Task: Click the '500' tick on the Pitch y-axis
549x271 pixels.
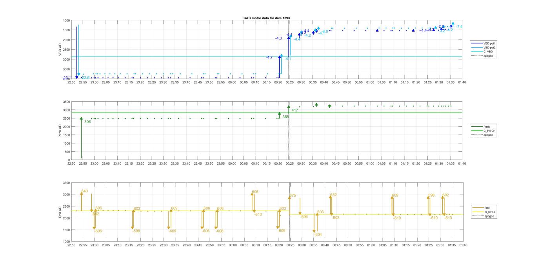Action: click(x=67, y=152)
